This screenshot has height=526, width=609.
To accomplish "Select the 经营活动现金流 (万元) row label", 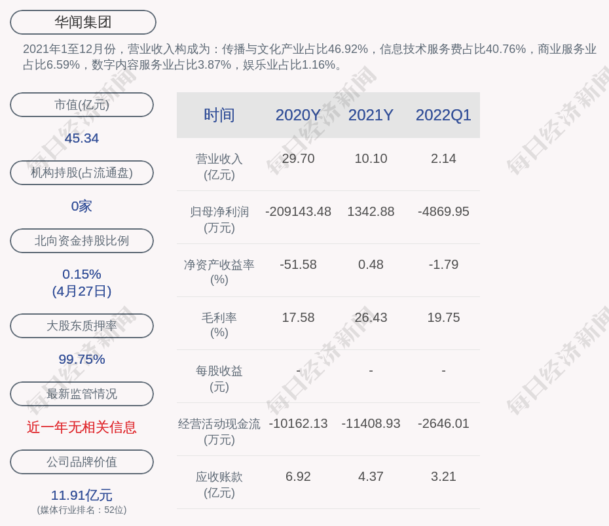I will (219, 431).
